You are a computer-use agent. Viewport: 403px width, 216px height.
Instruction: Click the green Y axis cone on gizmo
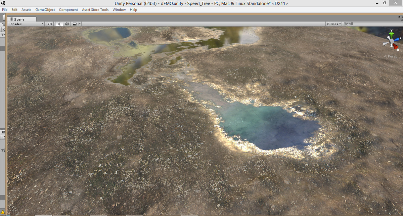pos(391,35)
